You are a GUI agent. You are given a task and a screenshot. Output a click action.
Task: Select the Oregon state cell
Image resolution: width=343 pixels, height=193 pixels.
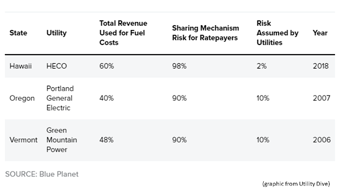coord(22,98)
